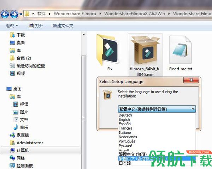Screen dimensions: 212x169
Task: Open the recent locations dropdown arrow
Action: pos(21,14)
